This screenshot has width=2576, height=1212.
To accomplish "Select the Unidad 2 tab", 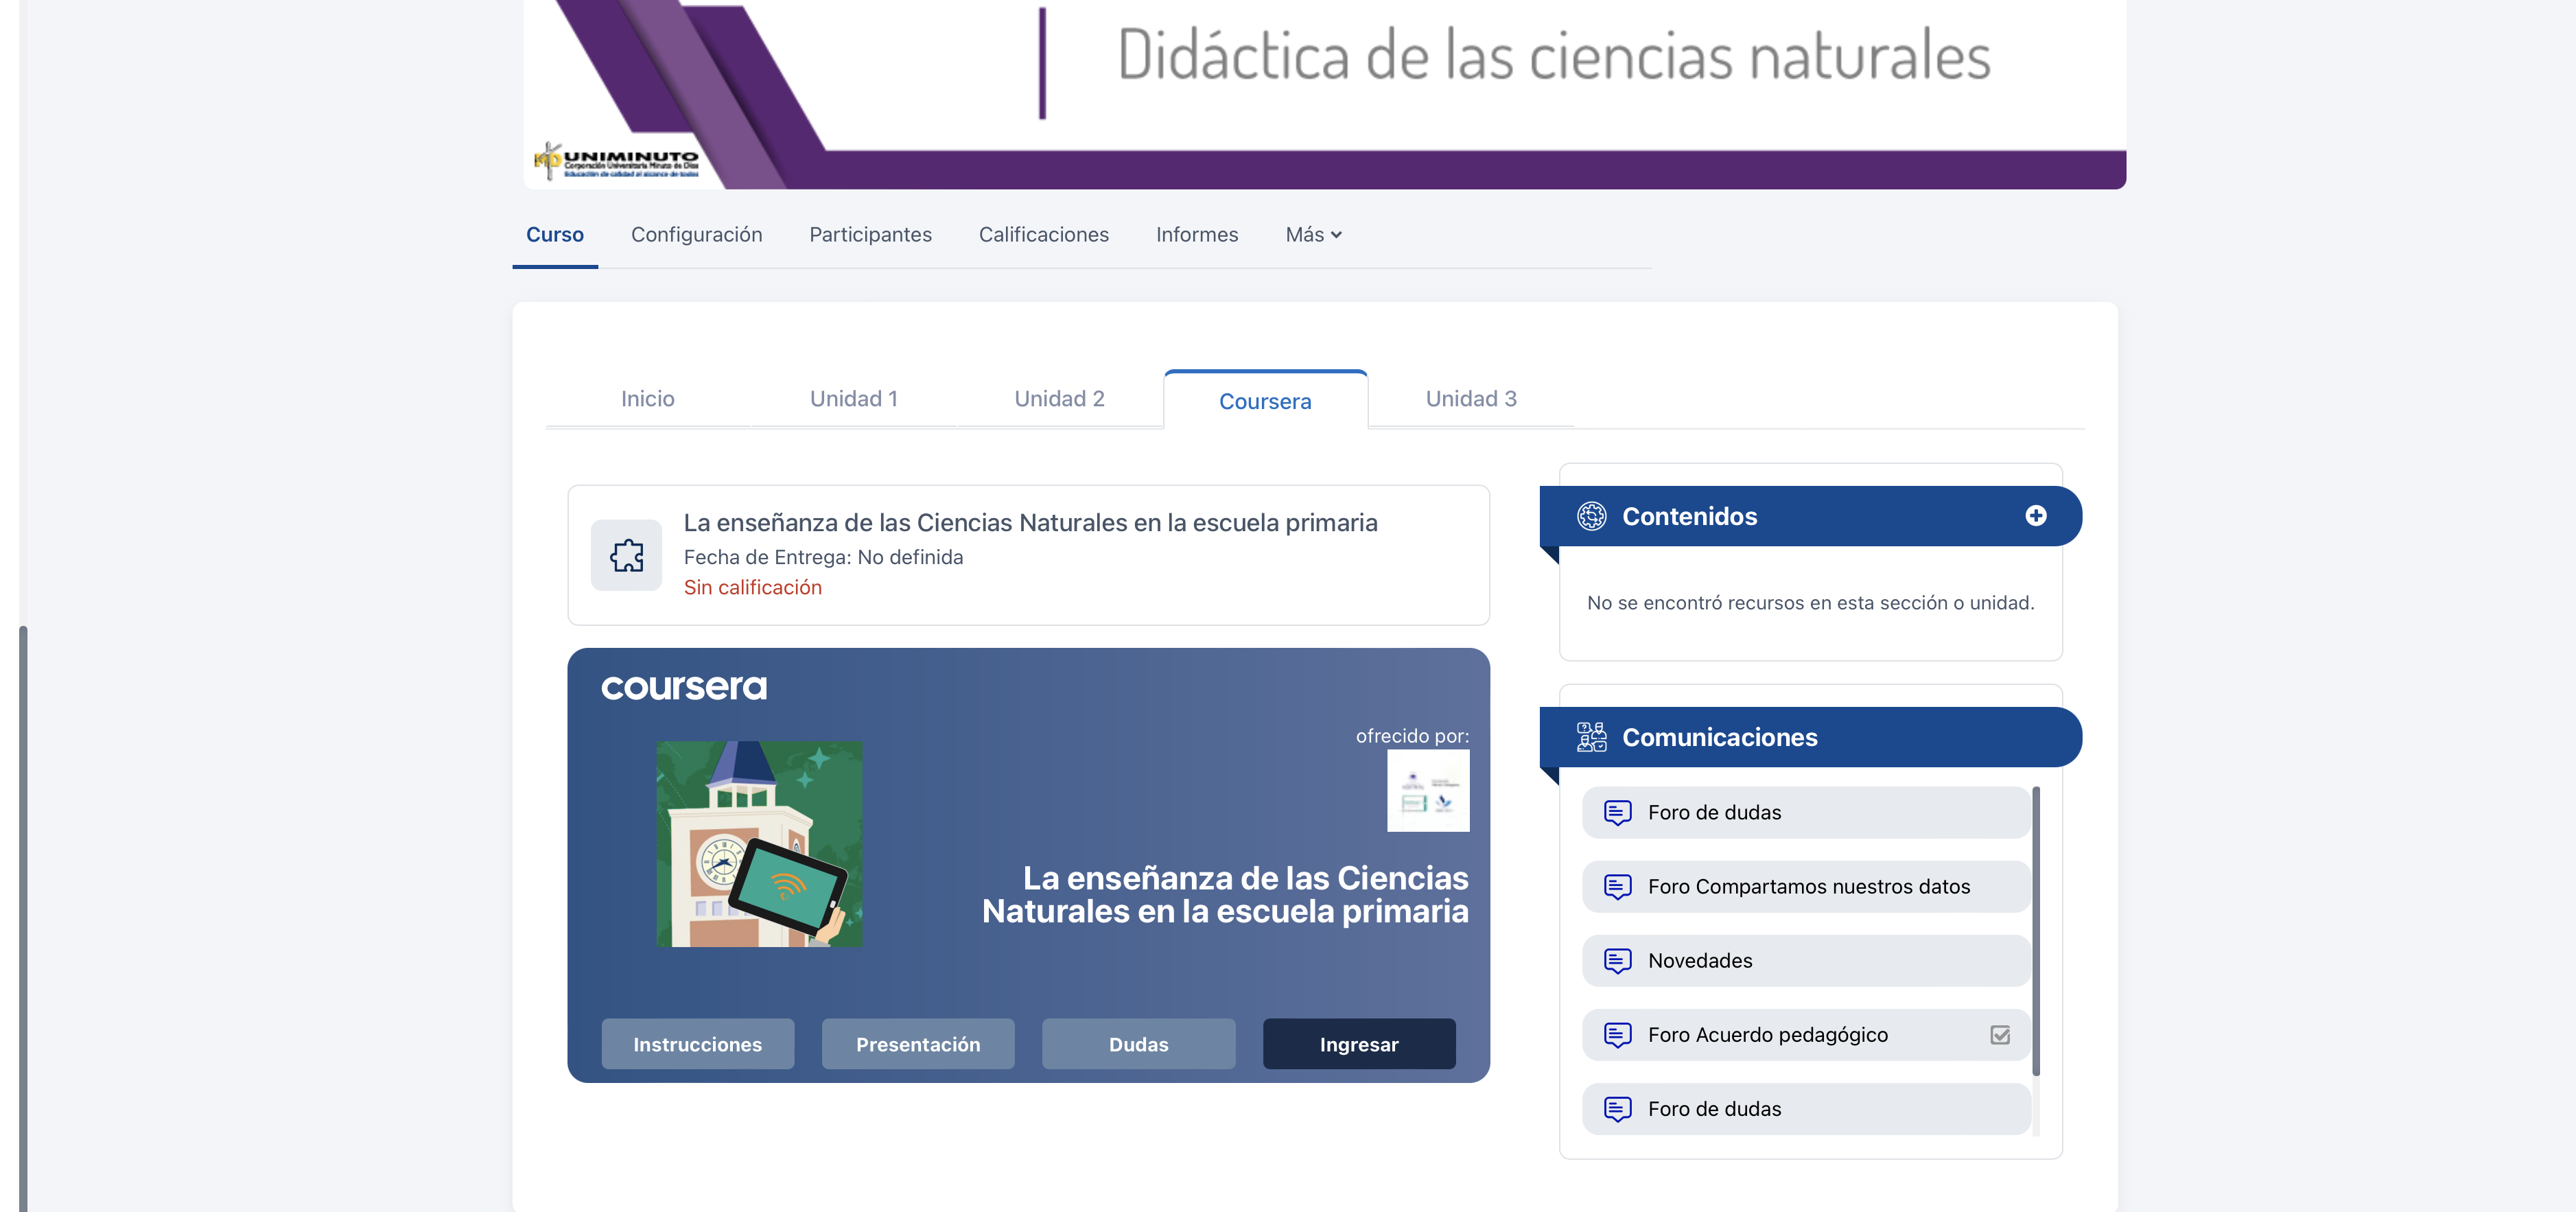I will [x=1059, y=398].
